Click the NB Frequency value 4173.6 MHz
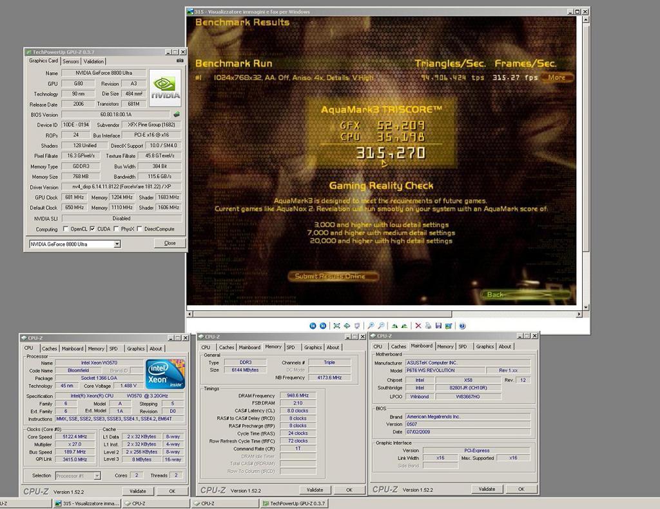This screenshot has width=660, height=509. click(329, 377)
